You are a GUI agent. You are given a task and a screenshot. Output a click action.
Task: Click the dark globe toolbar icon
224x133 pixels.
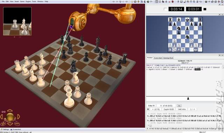pos(148,1)
